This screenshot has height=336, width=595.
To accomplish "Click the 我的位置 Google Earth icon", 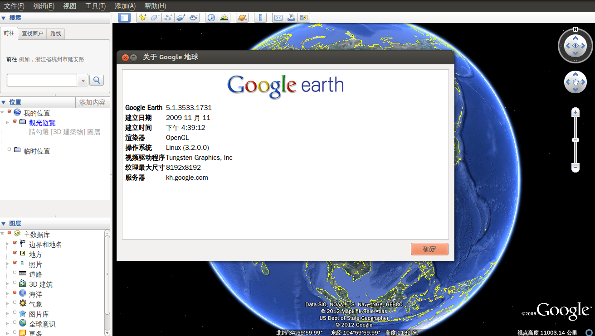I will point(17,112).
